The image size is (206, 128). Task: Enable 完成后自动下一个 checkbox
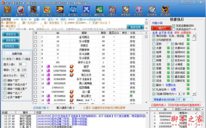pos(174,29)
